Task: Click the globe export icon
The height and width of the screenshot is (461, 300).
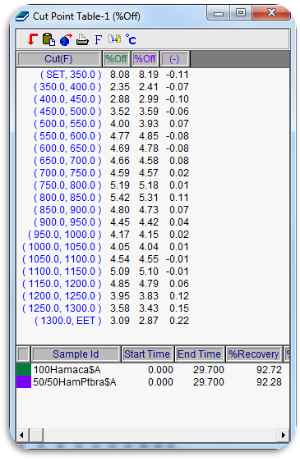Action: pos(66,39)
